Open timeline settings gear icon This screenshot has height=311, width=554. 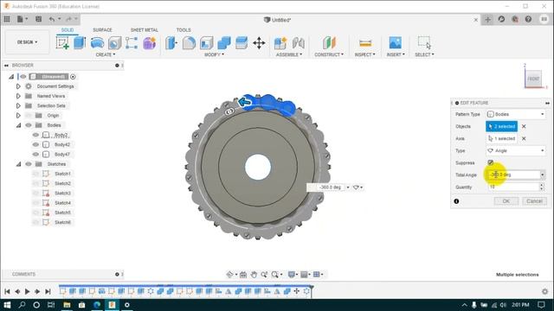point(544,291)
